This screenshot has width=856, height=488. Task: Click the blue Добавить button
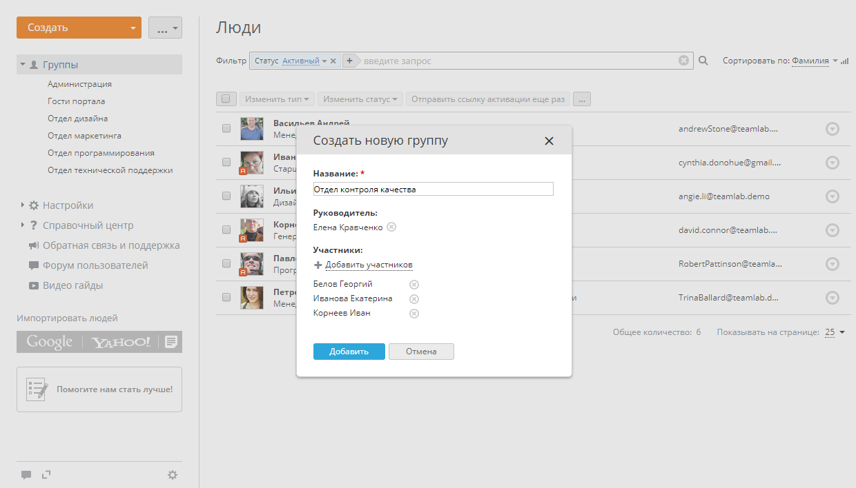[x=349, y=352]
